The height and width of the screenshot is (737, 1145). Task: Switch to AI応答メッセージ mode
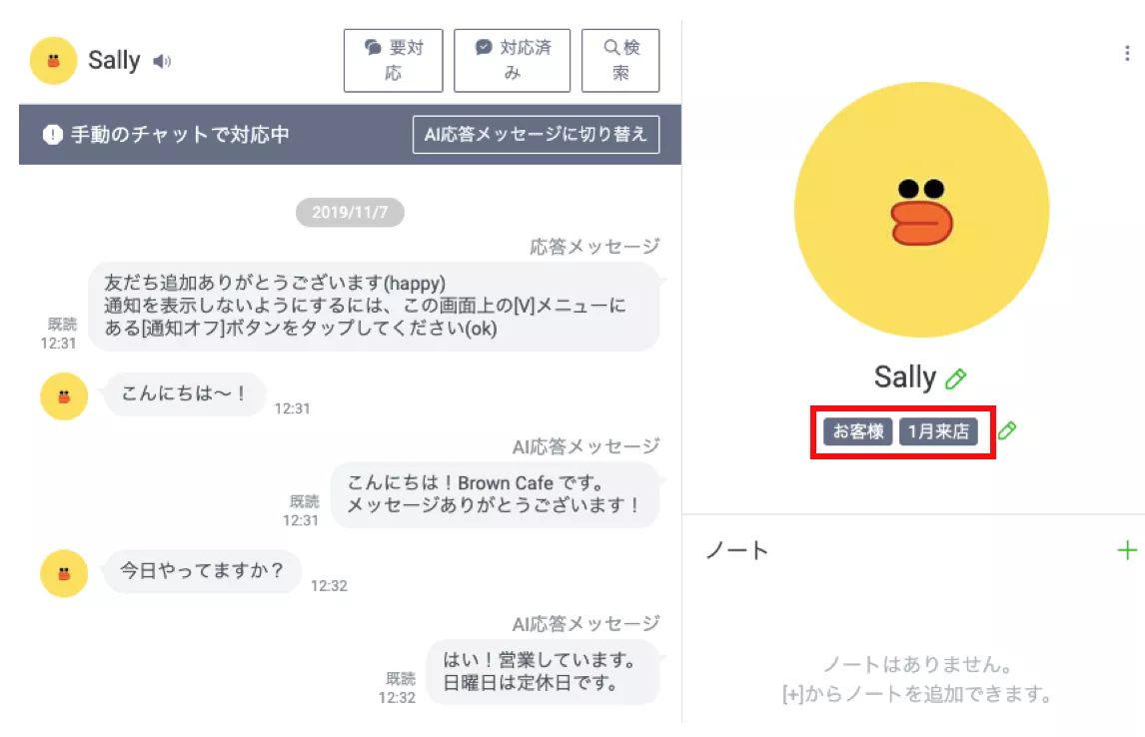pyautogui.click(x=536, y=134)
